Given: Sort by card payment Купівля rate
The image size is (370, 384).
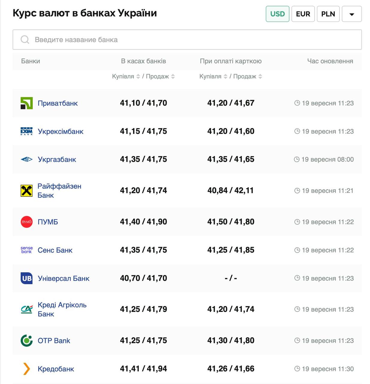Looking at the screenshot, I should tap(226, 76).
